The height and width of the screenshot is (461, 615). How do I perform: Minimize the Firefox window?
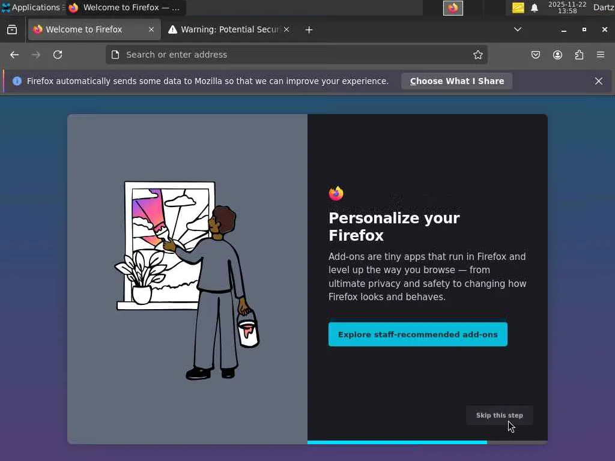click(x=563, y=30)
